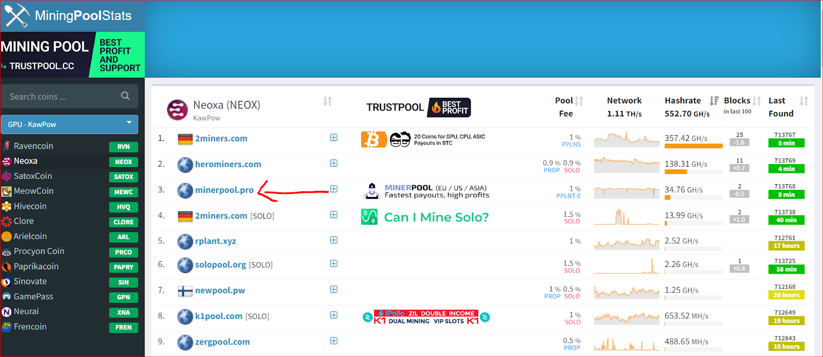Click the globe icon beside minerpool.pro

tap(185, 190)
